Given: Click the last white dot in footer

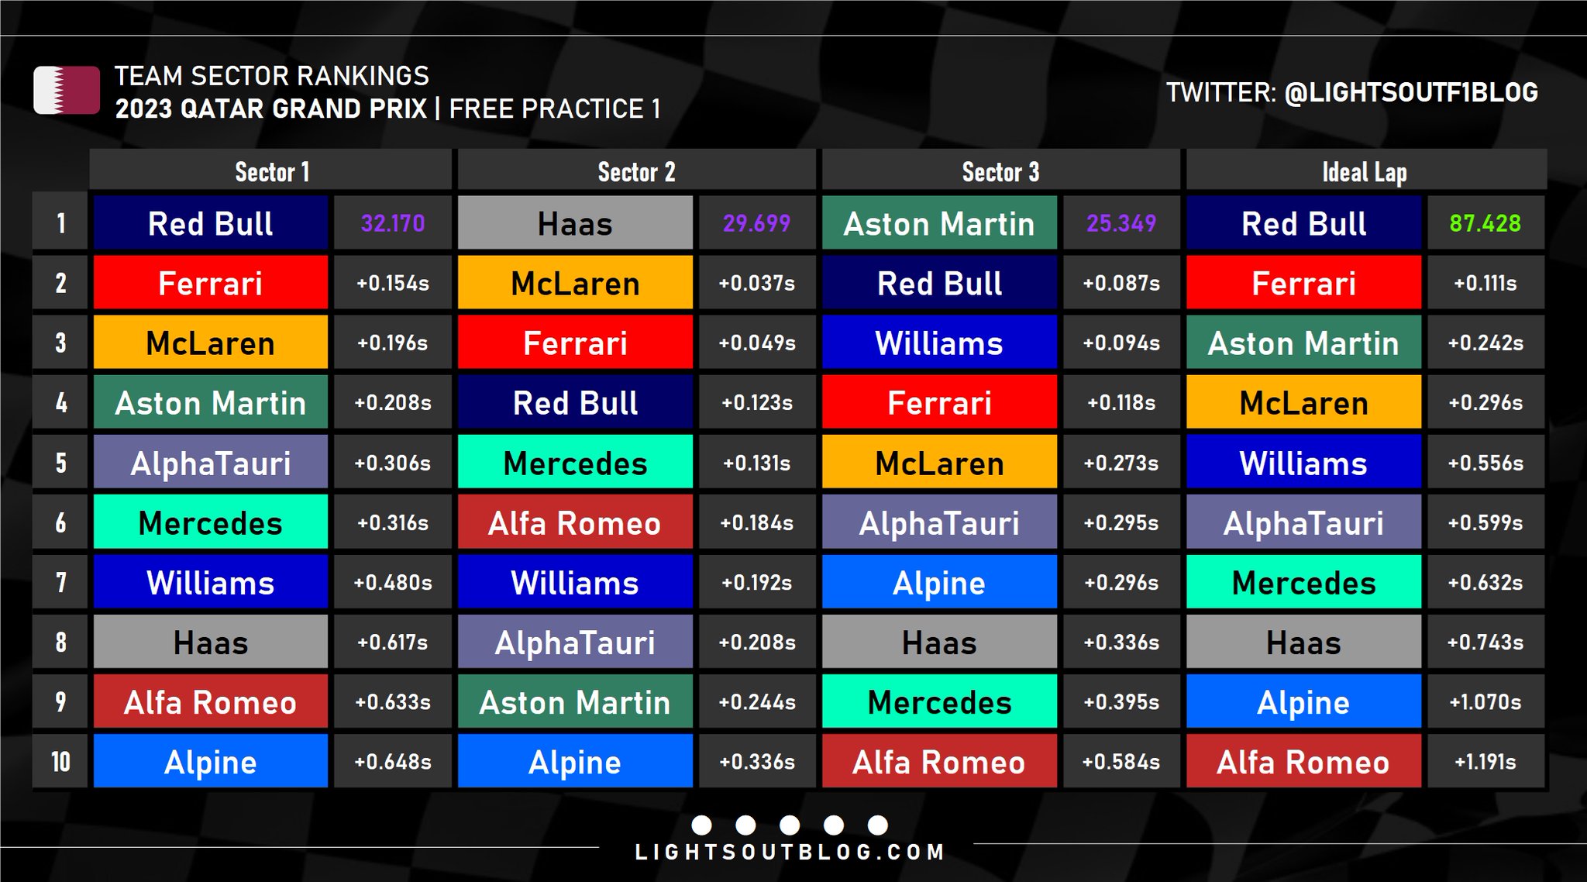Looking at the screenshot, I should (x=878, y=825).
